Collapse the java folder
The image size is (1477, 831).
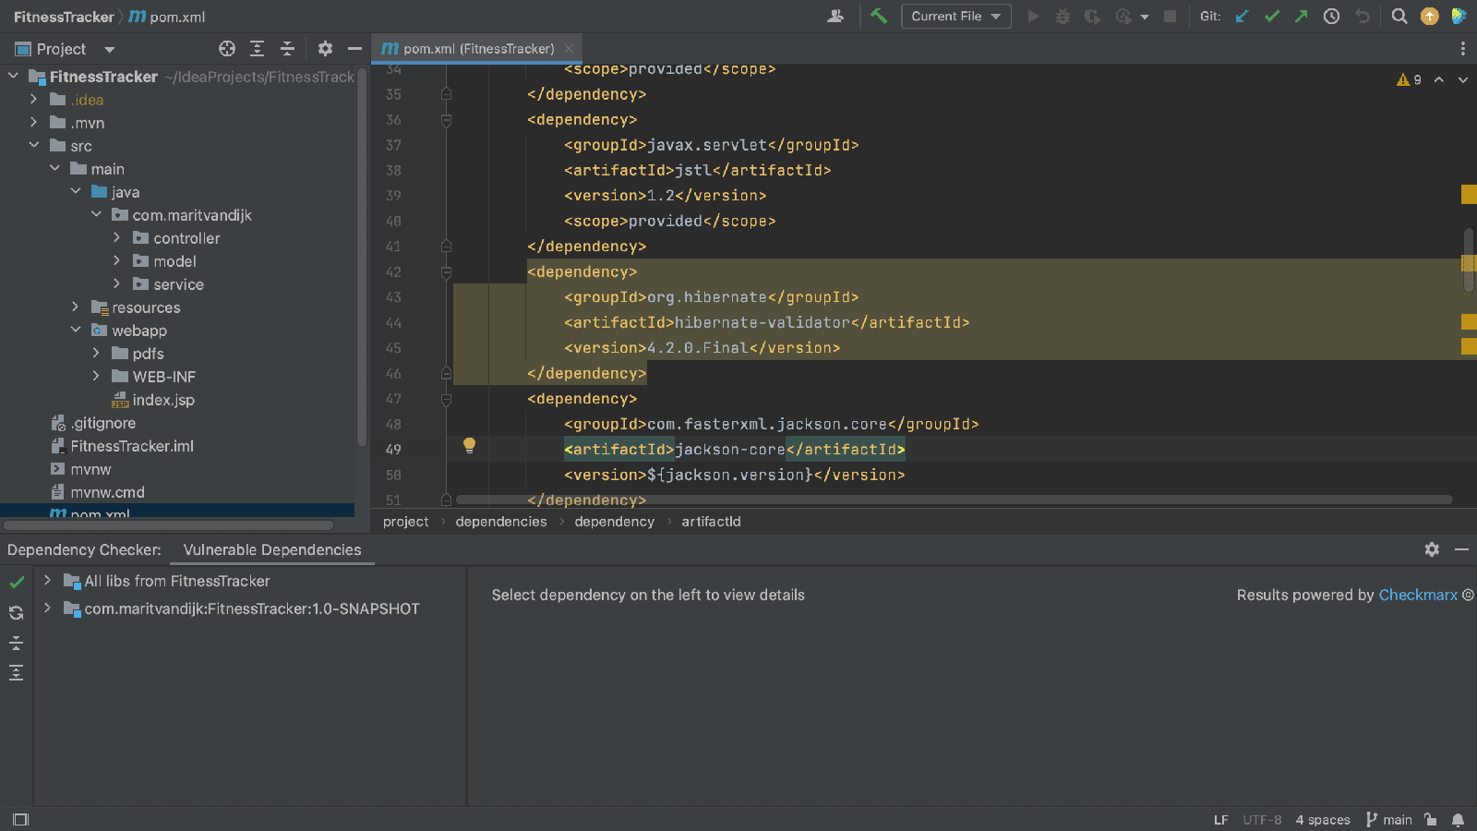[76, 191]
